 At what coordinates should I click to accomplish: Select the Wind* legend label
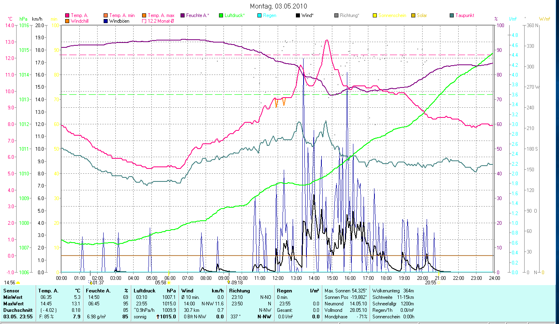click(308, 16)
